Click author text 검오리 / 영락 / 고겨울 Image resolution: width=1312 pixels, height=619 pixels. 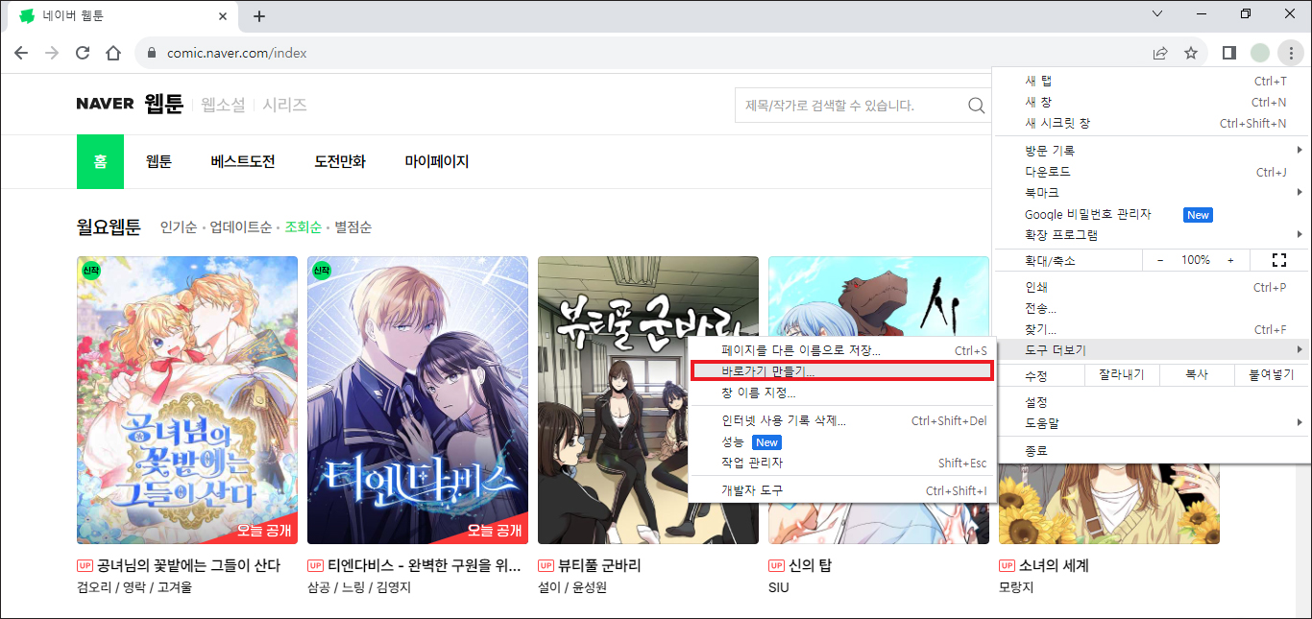coord(134,586)
